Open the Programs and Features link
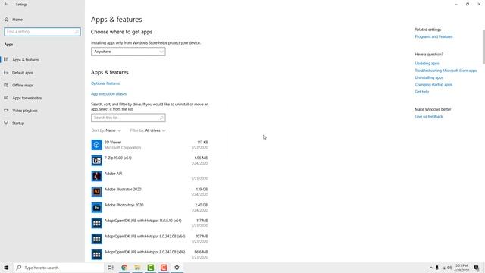Screen dimensions: 485x273 point(433,36)
